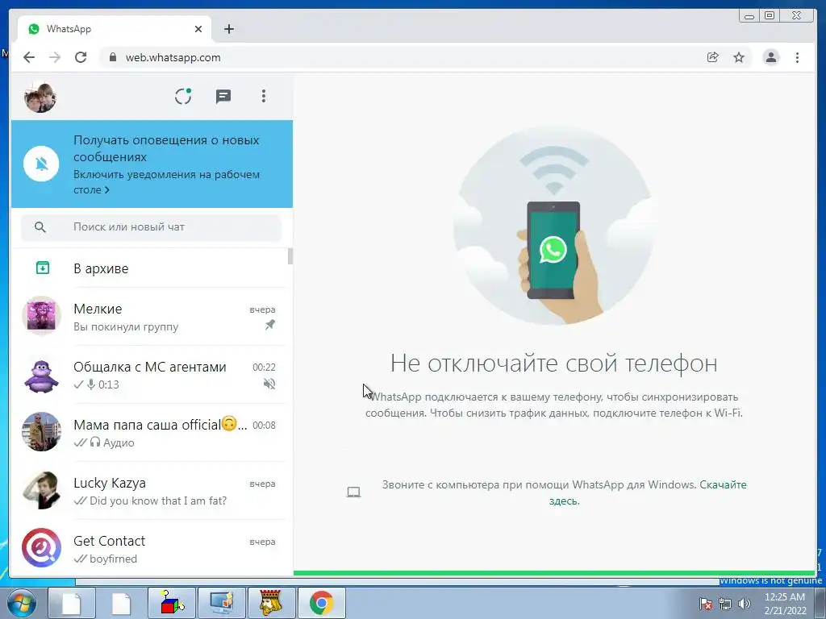Image resolution: width=826 pixels, height=619 pixels.
Task: Click the pin icon on Мелкие chat
Action: click(269, 325)
